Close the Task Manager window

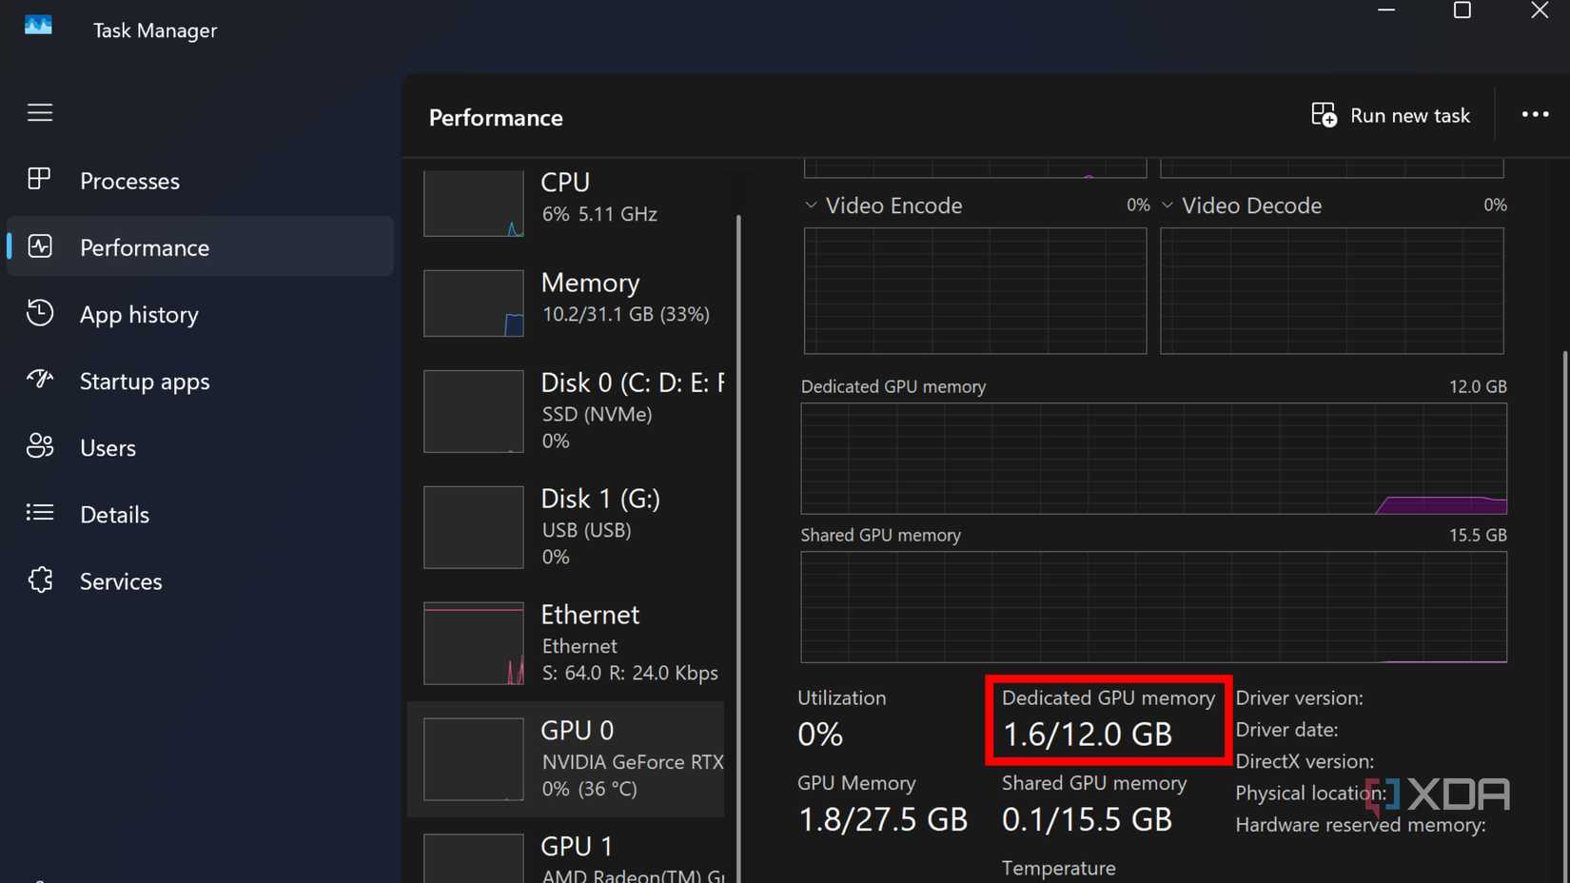click(1540, 10)
